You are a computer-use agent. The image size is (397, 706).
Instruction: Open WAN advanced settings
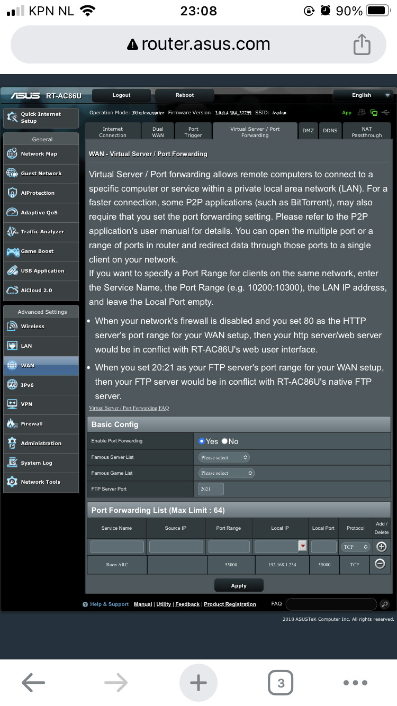tap(41, 366)
